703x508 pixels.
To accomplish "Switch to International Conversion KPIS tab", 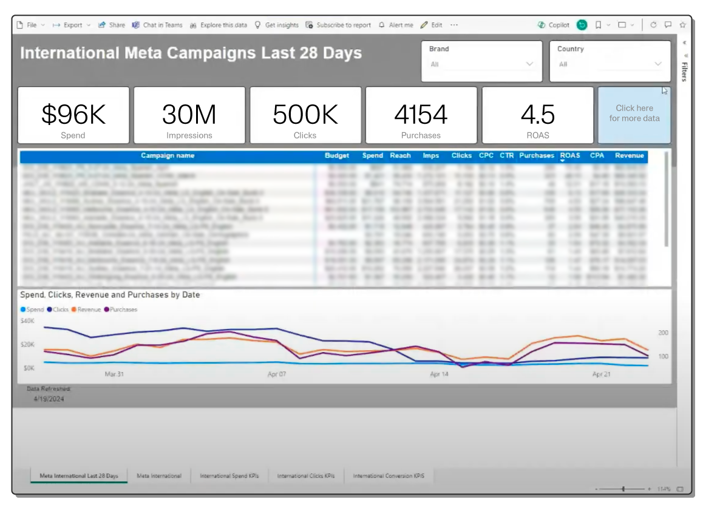I will [389, 476].
